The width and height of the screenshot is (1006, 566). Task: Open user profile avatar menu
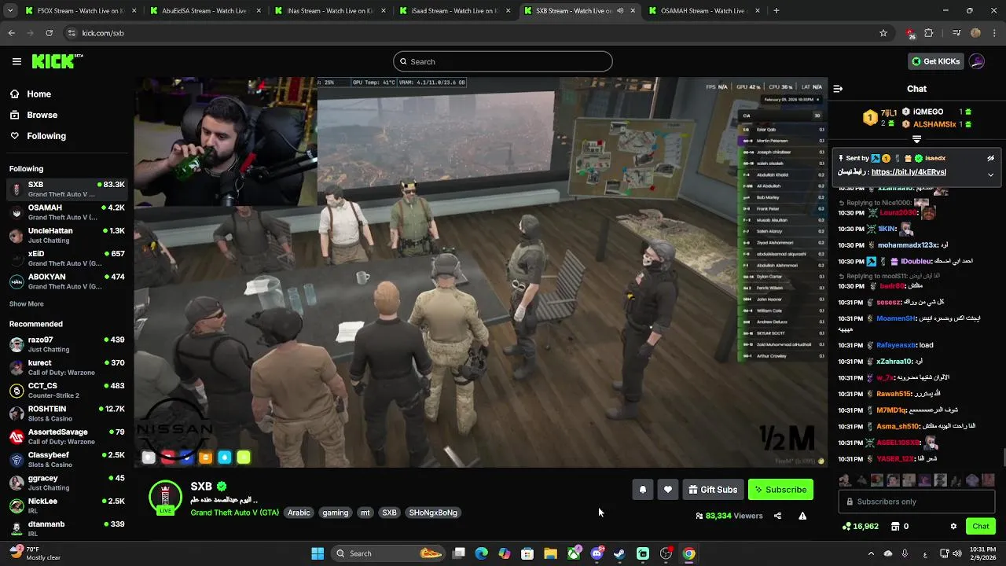[977, 61]
